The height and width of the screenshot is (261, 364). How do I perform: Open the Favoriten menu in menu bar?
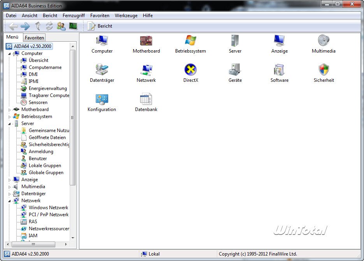(x=100, y=16)
